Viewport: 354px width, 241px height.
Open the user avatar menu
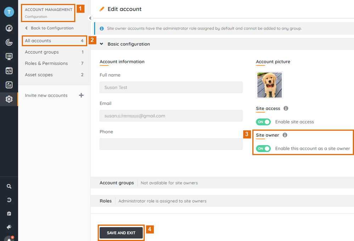(x=9, y=12)
